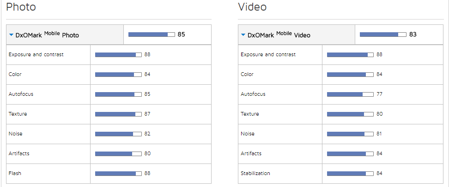This screenshot has width=449, height=187.
Task: Click Video Exposure and contrast score bar
Action: [350, 54]
